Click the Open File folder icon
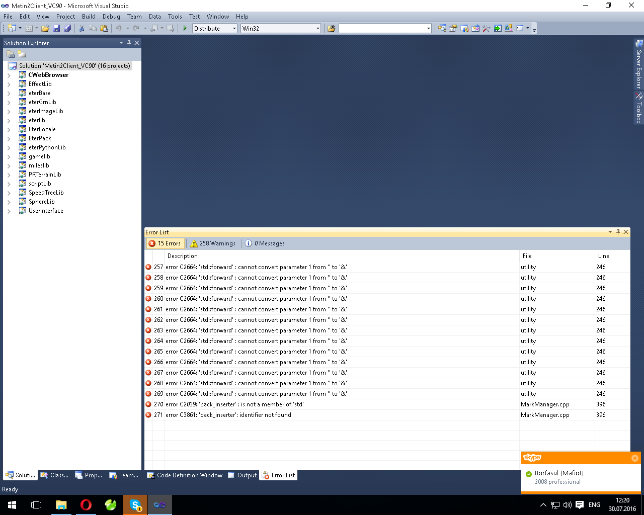Image resolution: width=644 pixels, height=515 pixels. pyautogui.click(x=45, y=28)
